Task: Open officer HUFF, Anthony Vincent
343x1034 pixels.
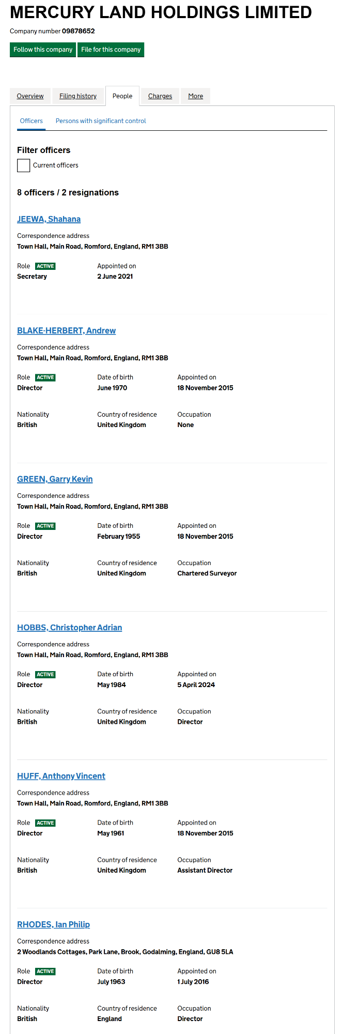Action: click(61, 776)
